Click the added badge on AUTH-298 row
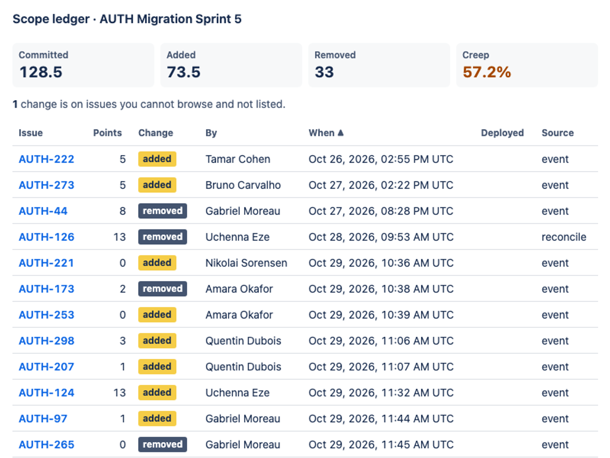Screen dimensions: 610x458 click(157, 340)
